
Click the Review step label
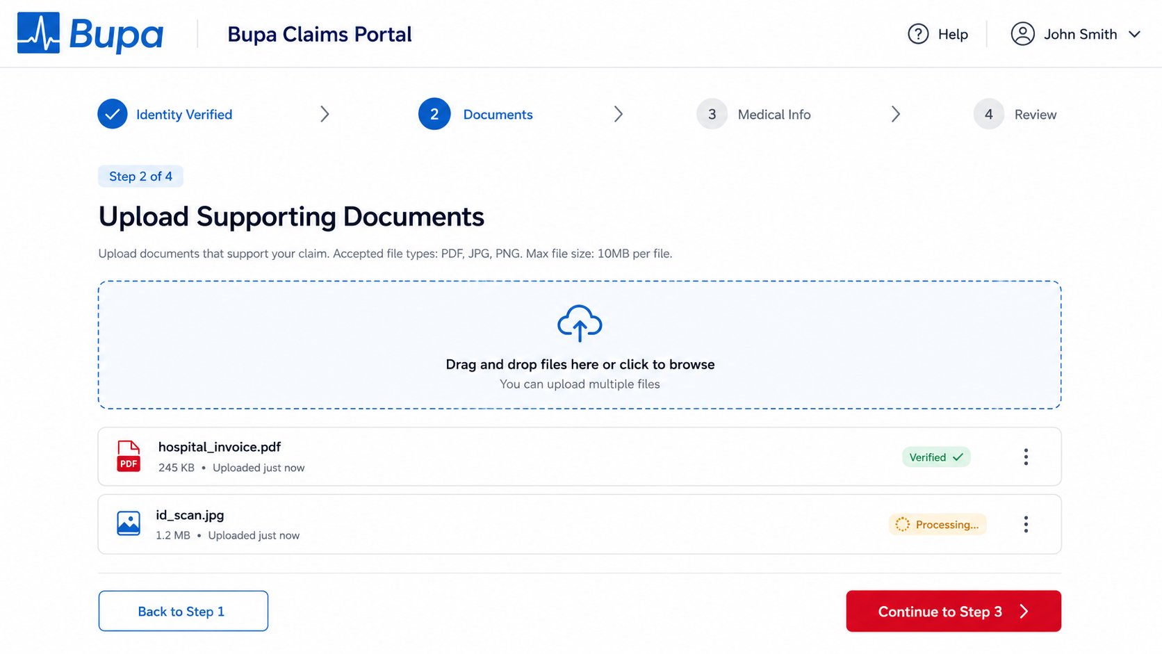[x=1036, y=115]
